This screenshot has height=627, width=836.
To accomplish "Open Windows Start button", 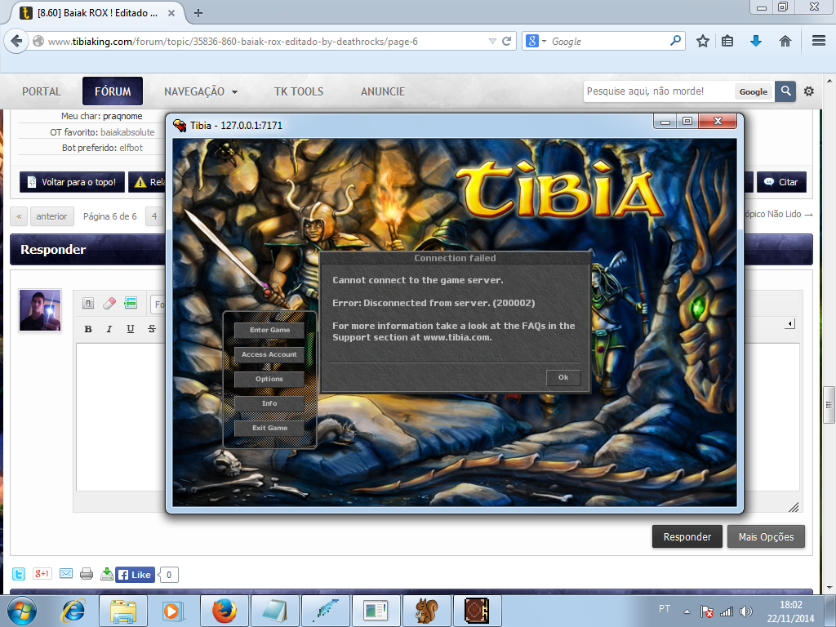I will coord(22,611).
